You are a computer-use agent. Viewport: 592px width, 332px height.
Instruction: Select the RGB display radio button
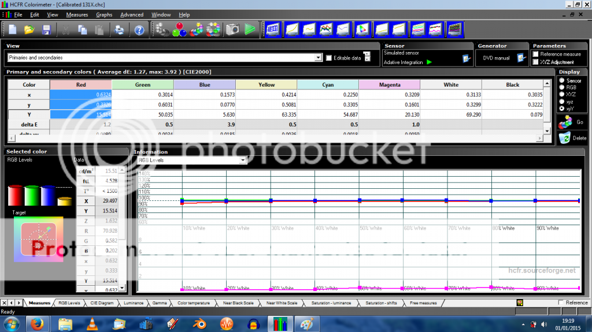(562, 87)
